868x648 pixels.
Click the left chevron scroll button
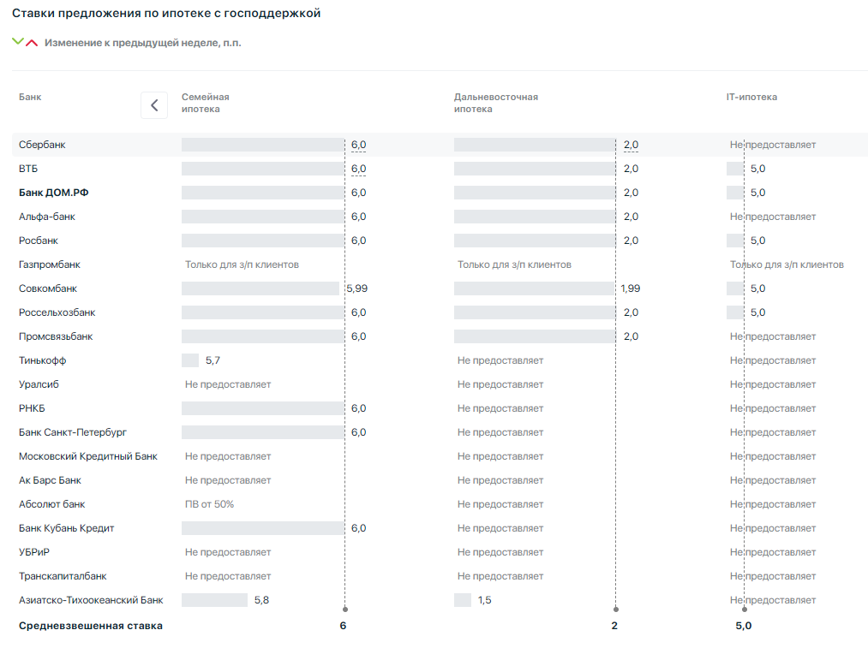click(154, 105)
